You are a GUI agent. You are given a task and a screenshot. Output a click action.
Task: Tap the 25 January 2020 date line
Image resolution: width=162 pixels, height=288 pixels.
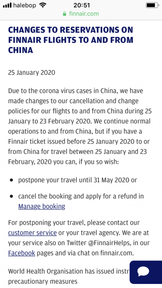(32, 72)
